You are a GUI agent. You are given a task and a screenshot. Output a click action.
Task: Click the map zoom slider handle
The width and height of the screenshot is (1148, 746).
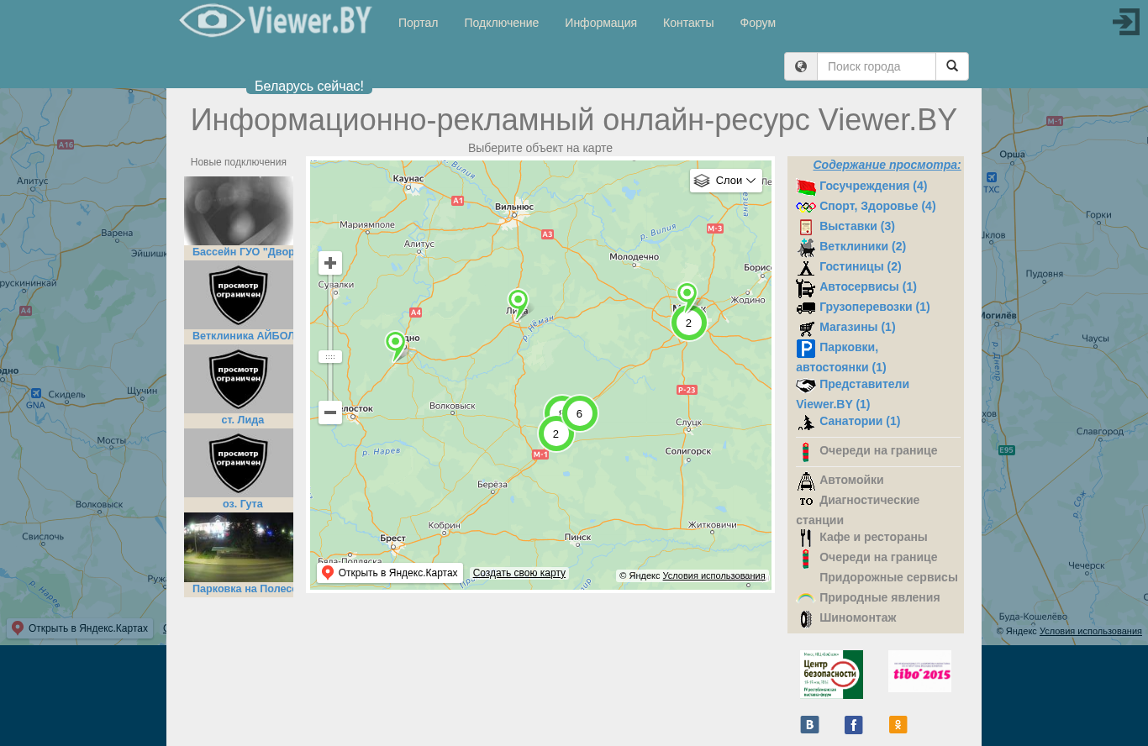(330, 357)
